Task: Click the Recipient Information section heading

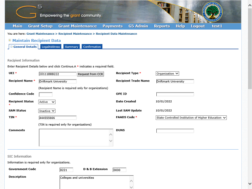Action: point(24,60)
